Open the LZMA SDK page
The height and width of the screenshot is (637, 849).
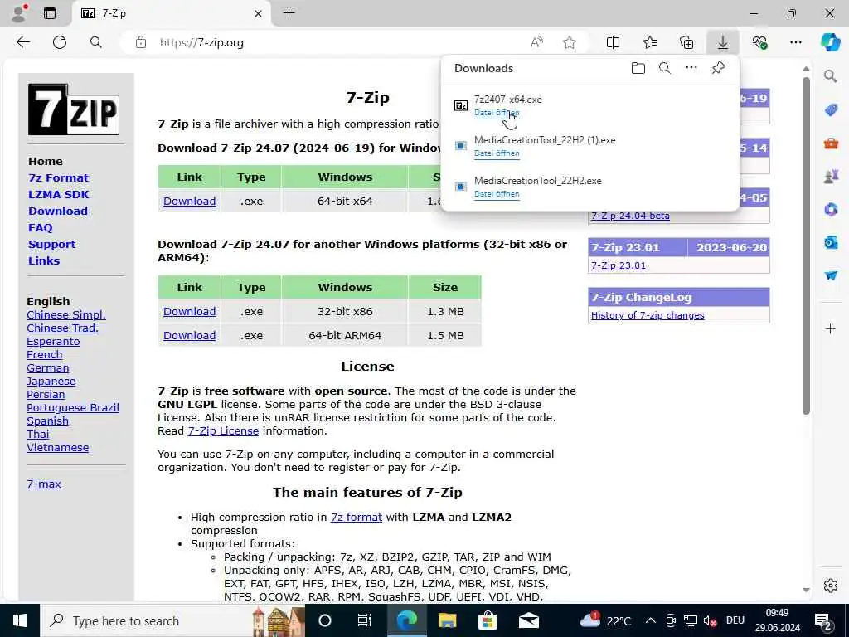[59, 194]
